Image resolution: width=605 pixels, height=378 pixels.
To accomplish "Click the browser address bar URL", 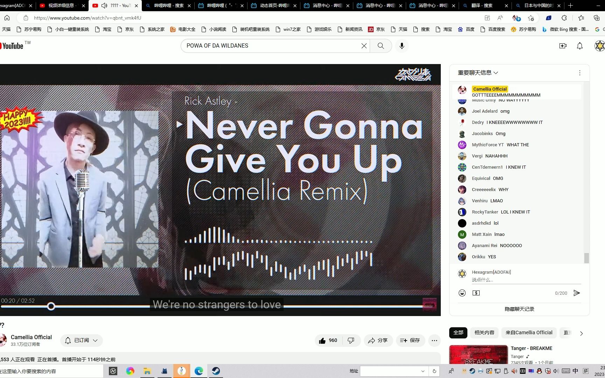I will pyautogui.click(x=88, y=18).
